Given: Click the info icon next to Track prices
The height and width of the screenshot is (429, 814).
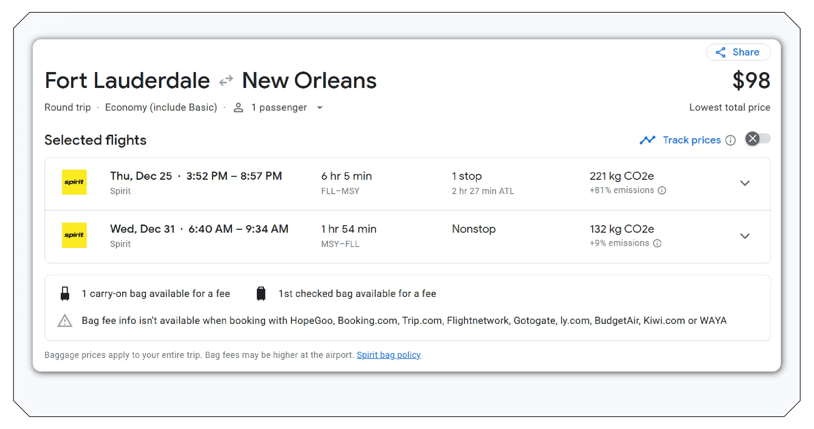Looking at the screenshot, I should click(x=731, y=140).
